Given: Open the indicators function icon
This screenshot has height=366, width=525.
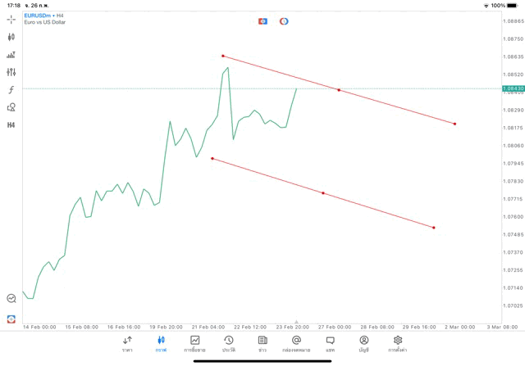Looking at the screenshot, I should (11, 89).
